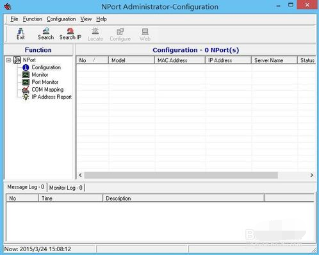Viewport: 319px width, 255px height.
Task: Select Configuration in the function tree
Action: coord(46,67)
